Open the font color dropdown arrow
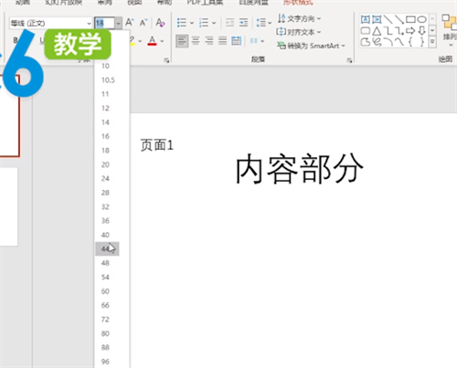 click(162, 41)
